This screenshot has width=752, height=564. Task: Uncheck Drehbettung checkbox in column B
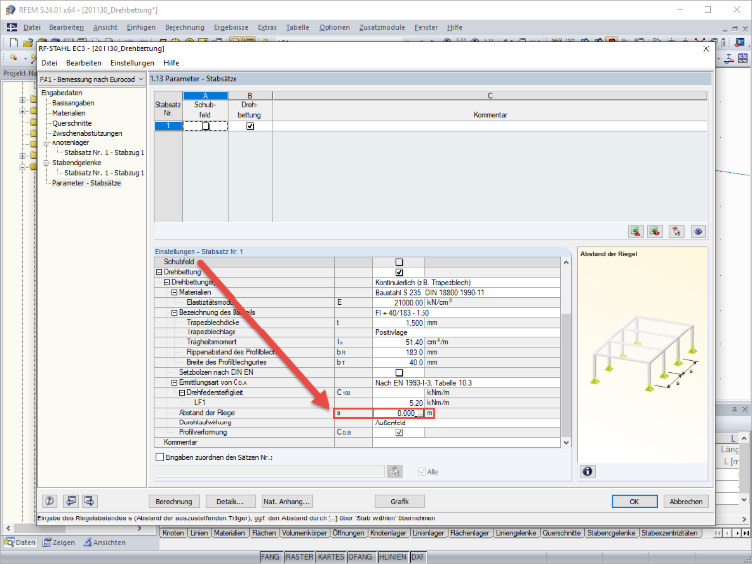250,126
